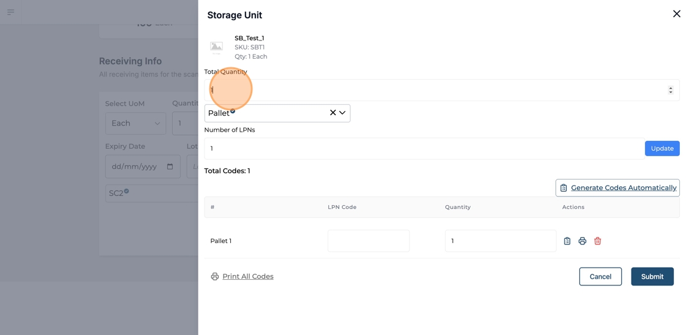Click the Total Quantity input field
The image size is (686, 335).
click(x=435, y=90)
